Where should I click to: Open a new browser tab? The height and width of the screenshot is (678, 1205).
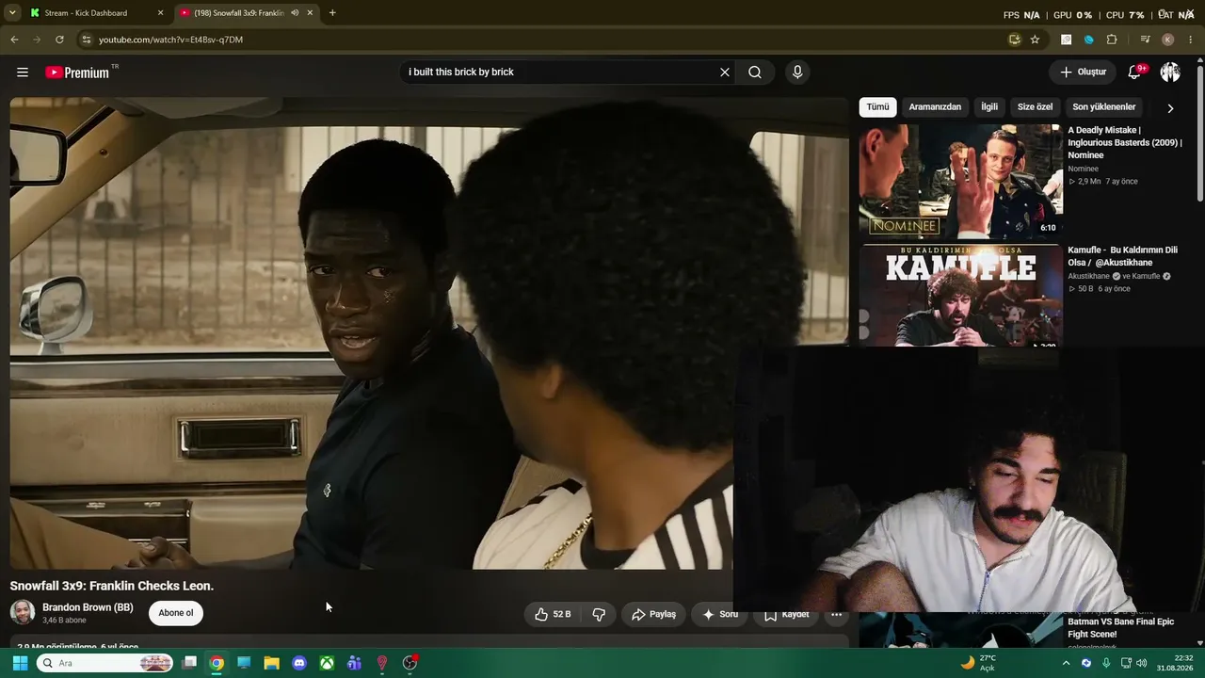click(332, 13)
